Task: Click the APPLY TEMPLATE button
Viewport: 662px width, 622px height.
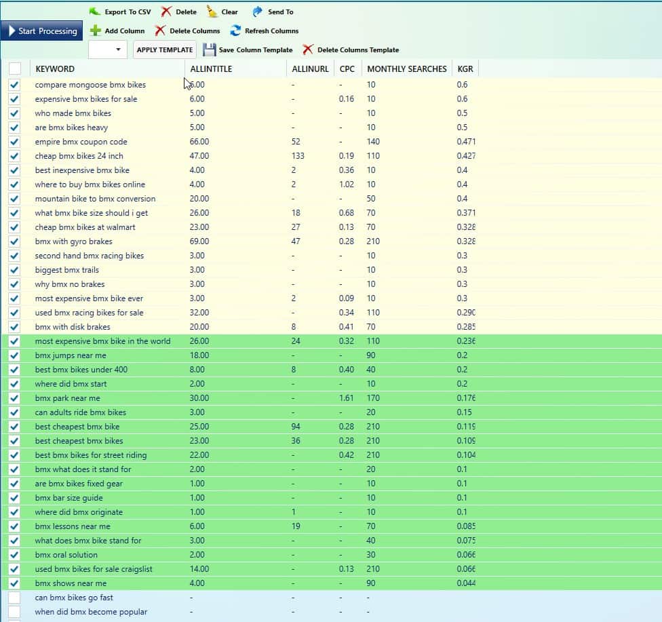Action: tap(165, 50)
